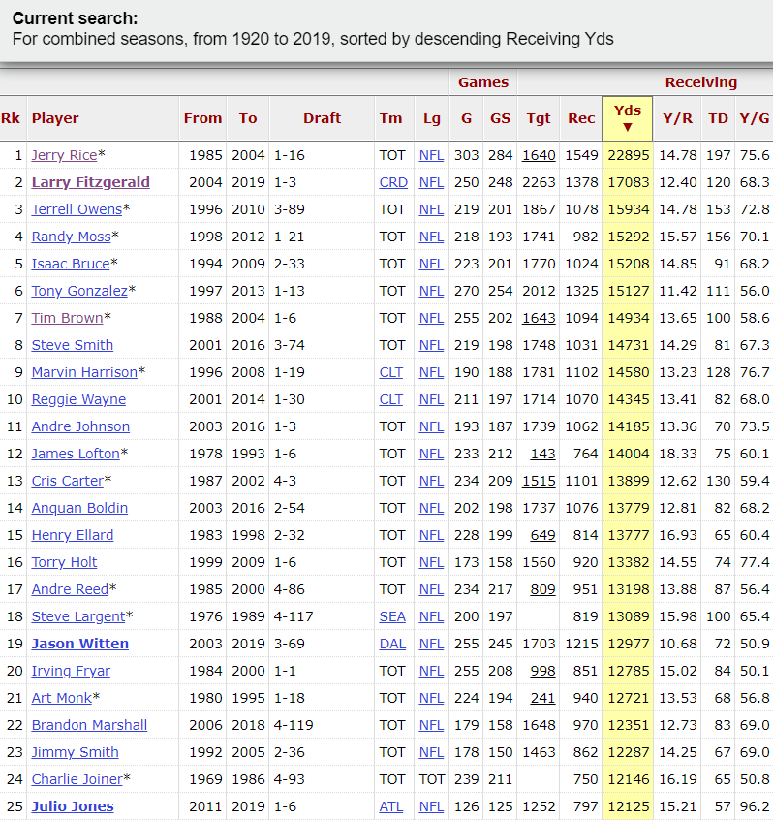Sort by the Tgt column header
773x820 pixels.
point(539,118)
